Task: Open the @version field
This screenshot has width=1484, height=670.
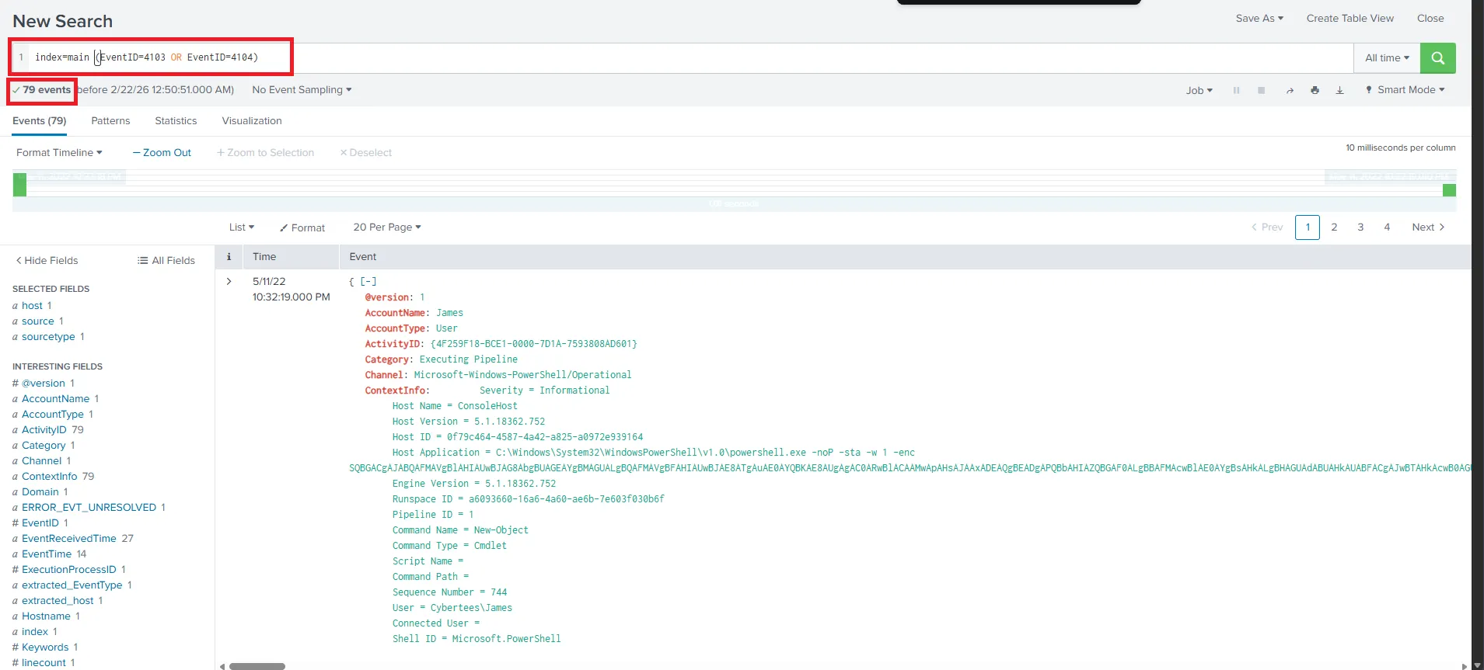Action: 44,383
